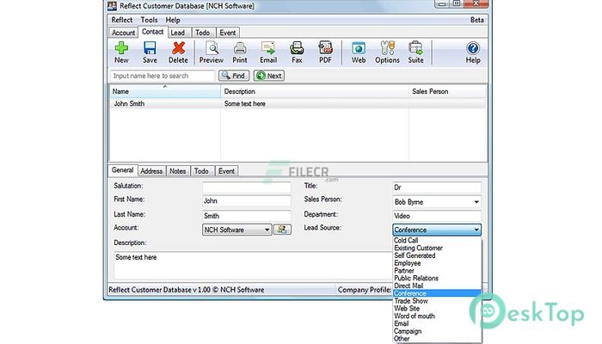
Task: Click the Next search button
Action: pyautogui.click(x=268, y=76)
